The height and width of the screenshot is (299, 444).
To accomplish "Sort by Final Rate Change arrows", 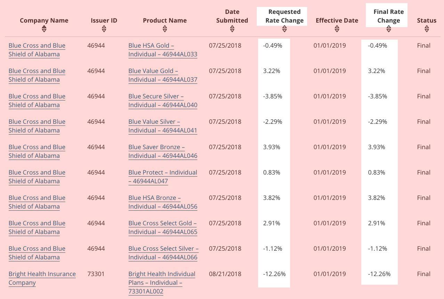I will pyautogui.click(x=388, y=29).
